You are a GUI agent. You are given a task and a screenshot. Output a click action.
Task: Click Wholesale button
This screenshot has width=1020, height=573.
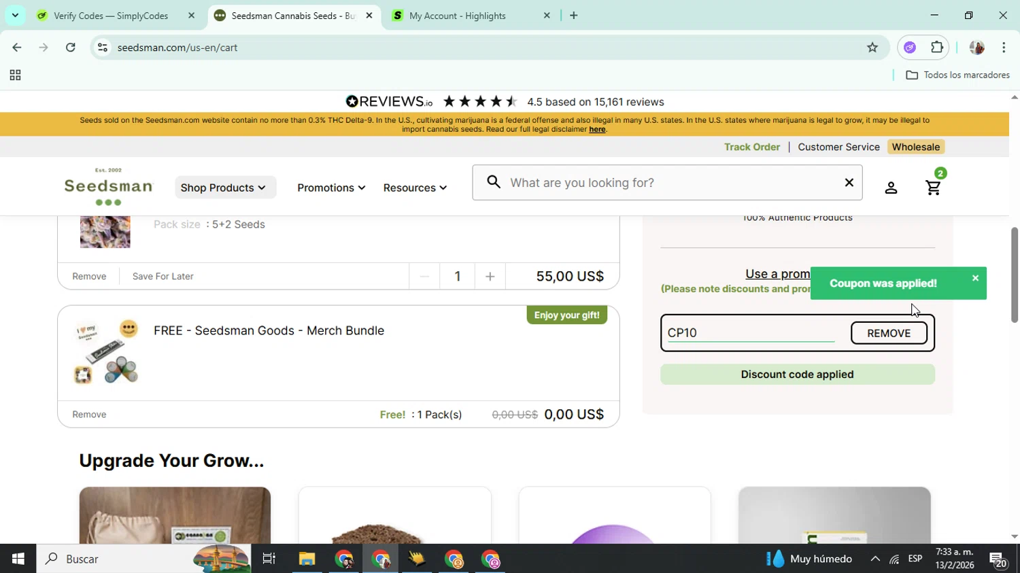(x=916, y=147)
